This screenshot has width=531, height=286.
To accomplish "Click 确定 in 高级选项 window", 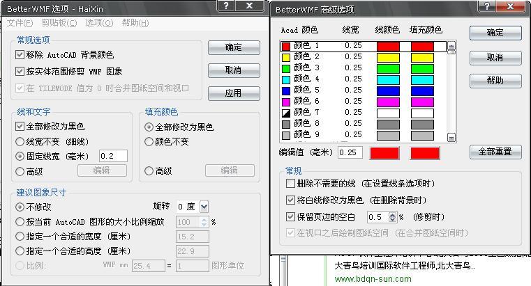I will coord(495,33).
